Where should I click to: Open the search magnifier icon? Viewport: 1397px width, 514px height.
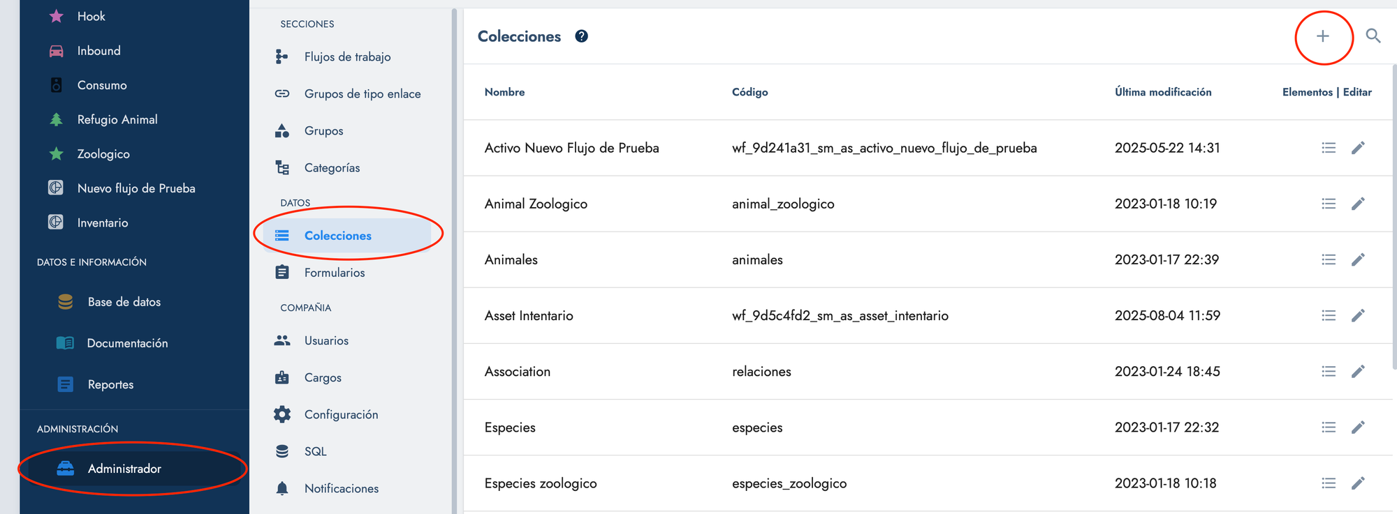(x=1373, y=36)
